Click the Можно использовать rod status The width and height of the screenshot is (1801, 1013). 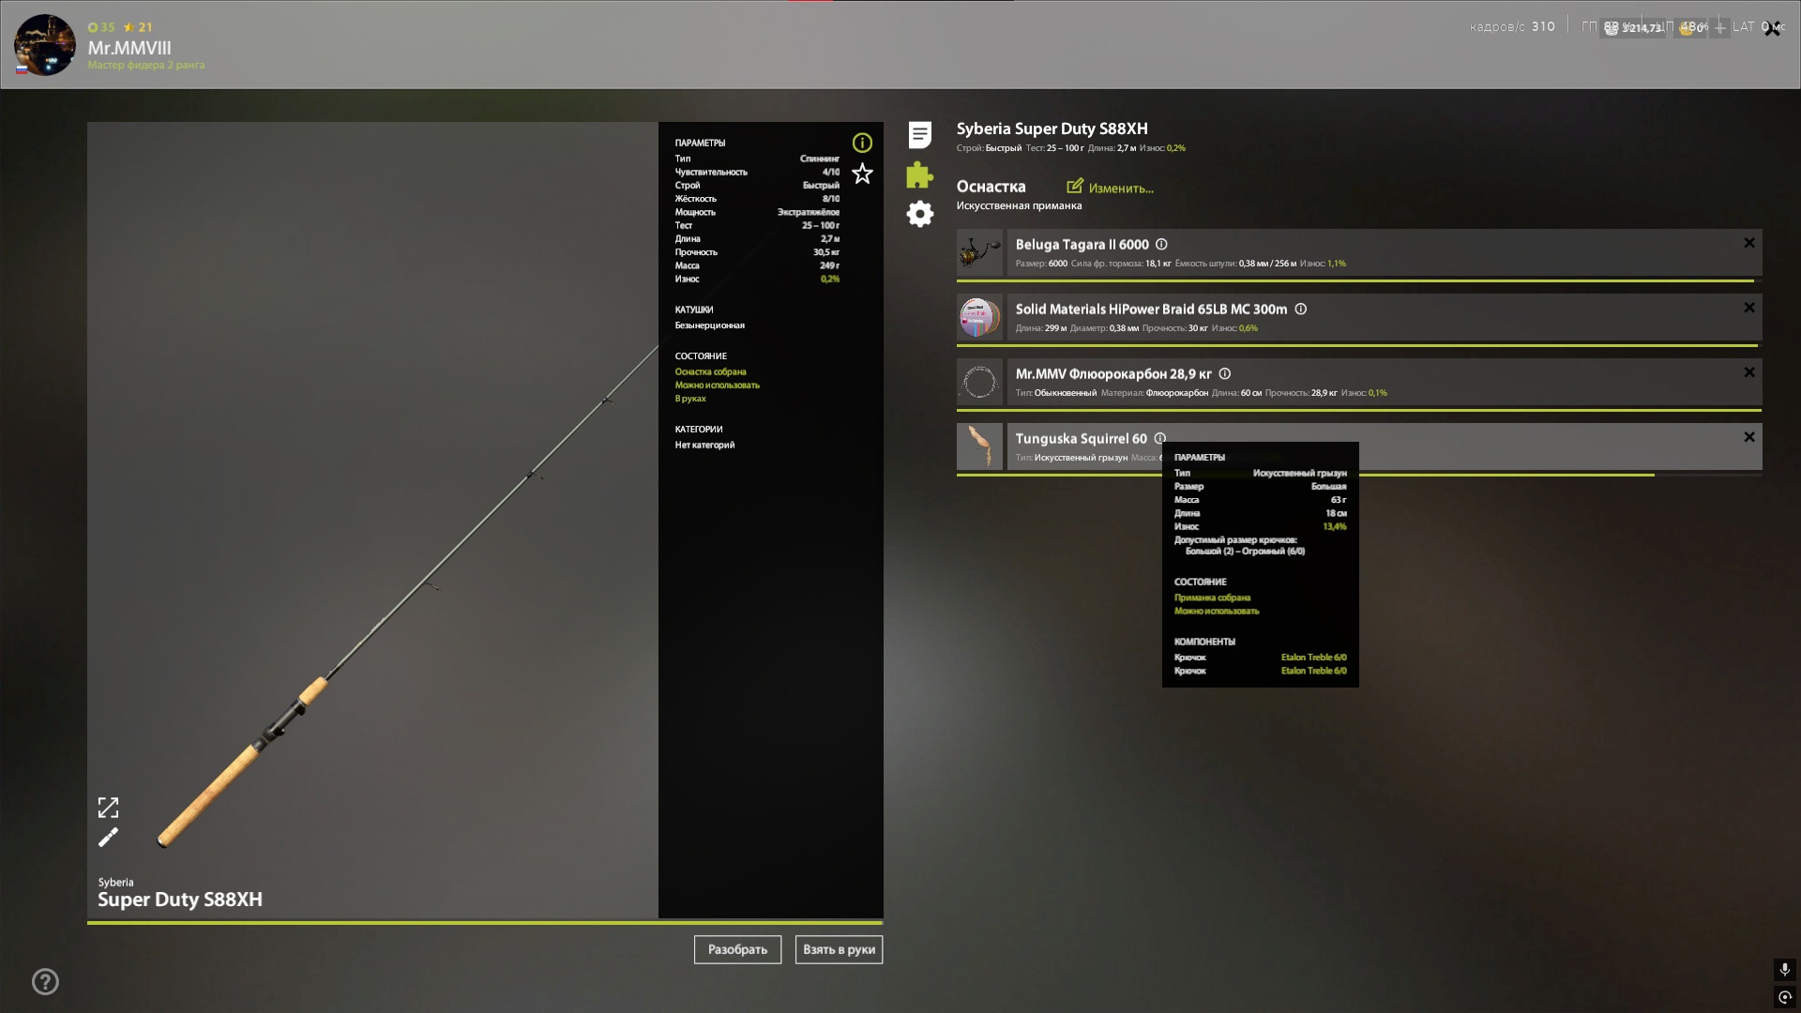[717, 386]
